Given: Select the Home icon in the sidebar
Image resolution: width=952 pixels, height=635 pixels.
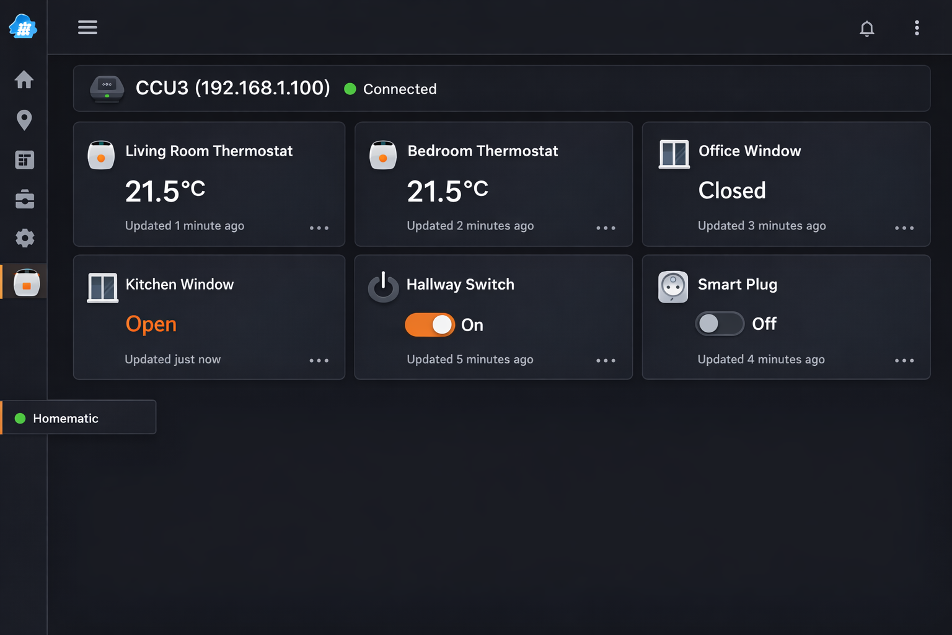Looking at the screenshot, I should [24, 79].
